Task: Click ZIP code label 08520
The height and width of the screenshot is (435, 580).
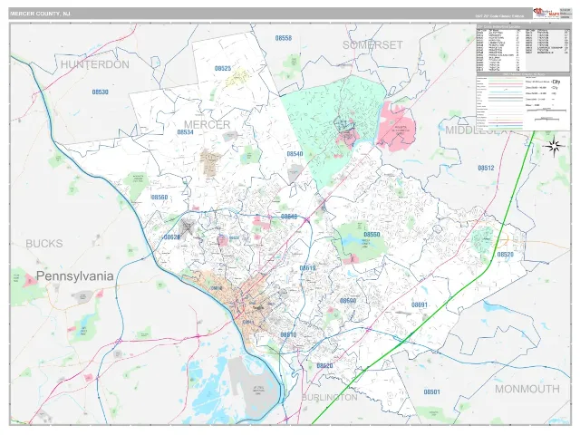Action: (506, 255)
